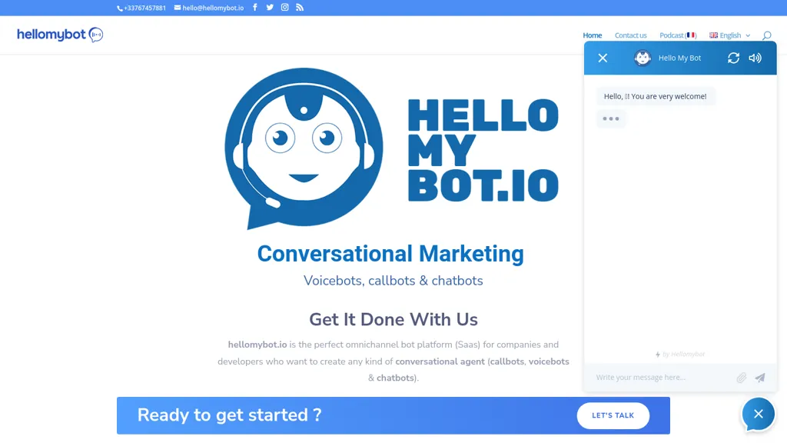Click the HELLO MY BOT.IO wordmark
The image size is (787, 443).
click(483, 150)
